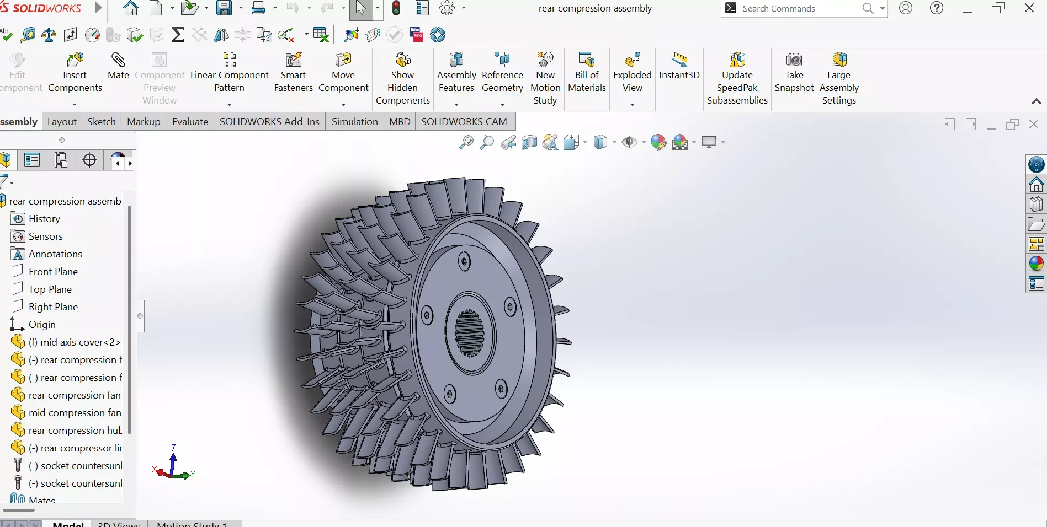Click the panel collapse handle beside tree

pyautogui.click(x=140, y=316)
